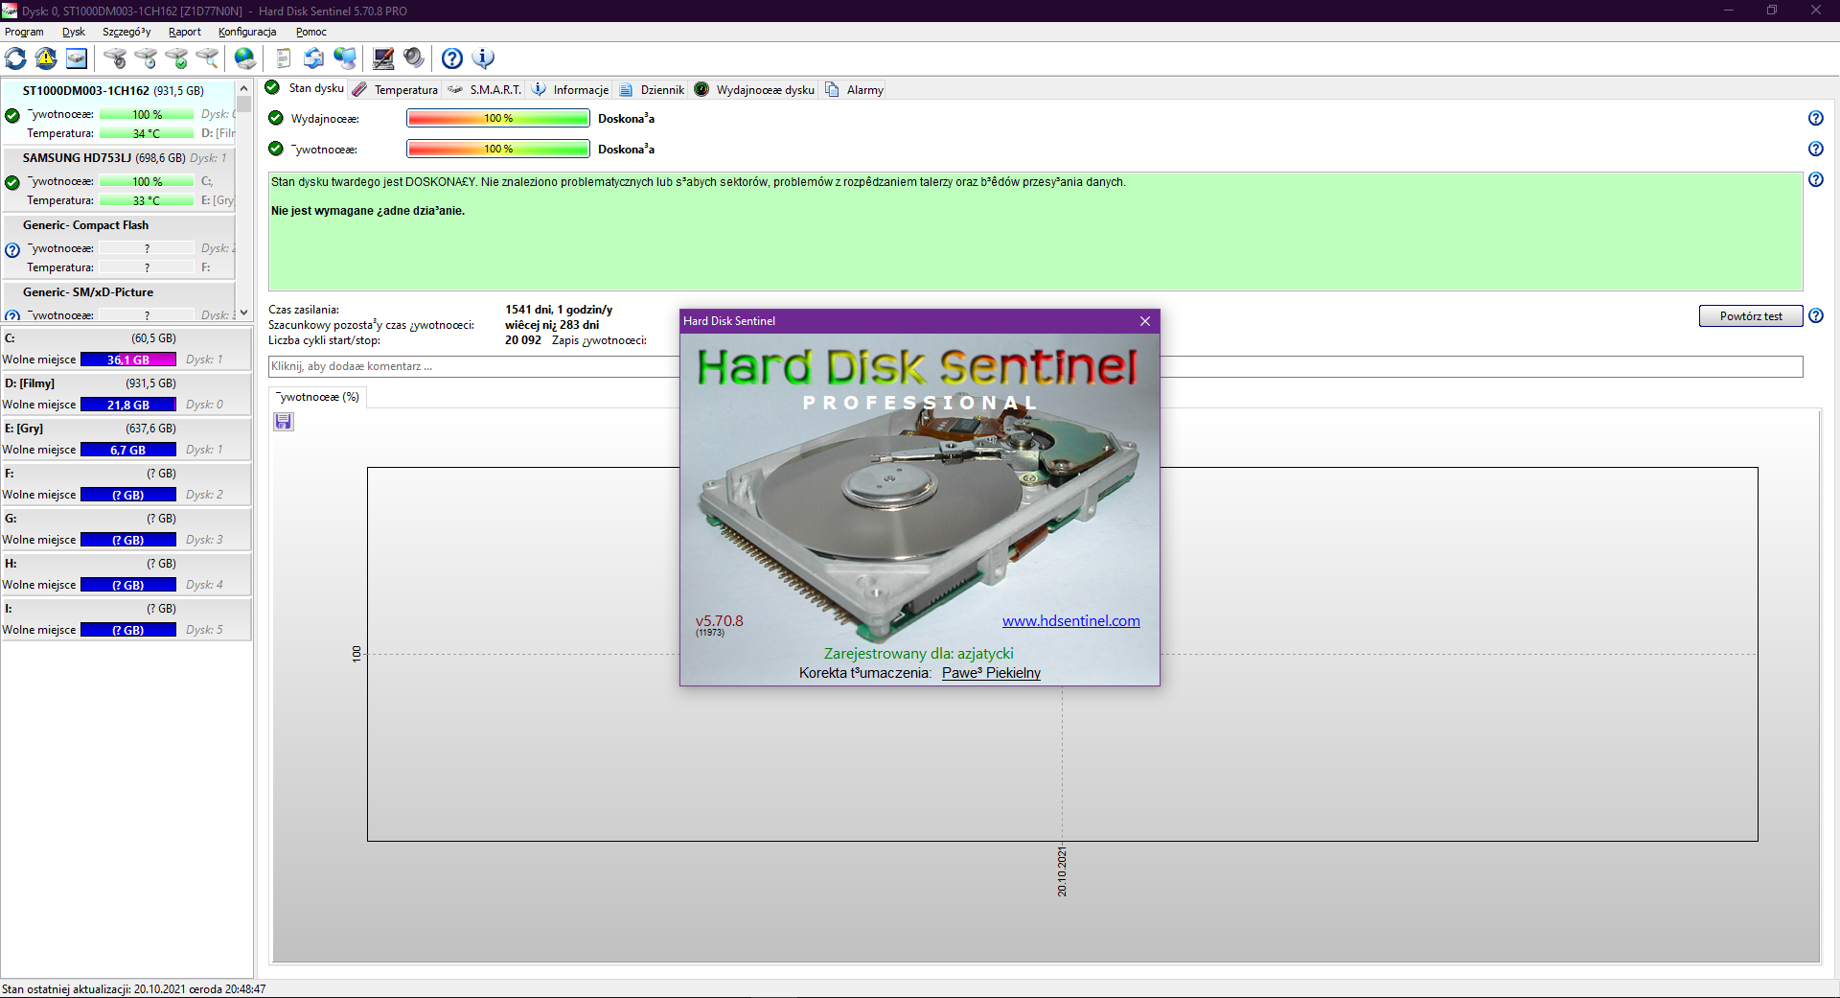Select the Stan dysku tab
The height and width of the screenshot is (998, 1840).
pyautogui.click(x=305, y=88)
